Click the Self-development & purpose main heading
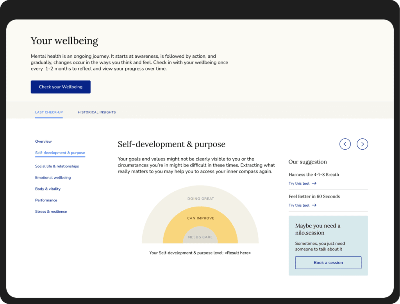Screen dimensions: 400x304 [171, 144]
